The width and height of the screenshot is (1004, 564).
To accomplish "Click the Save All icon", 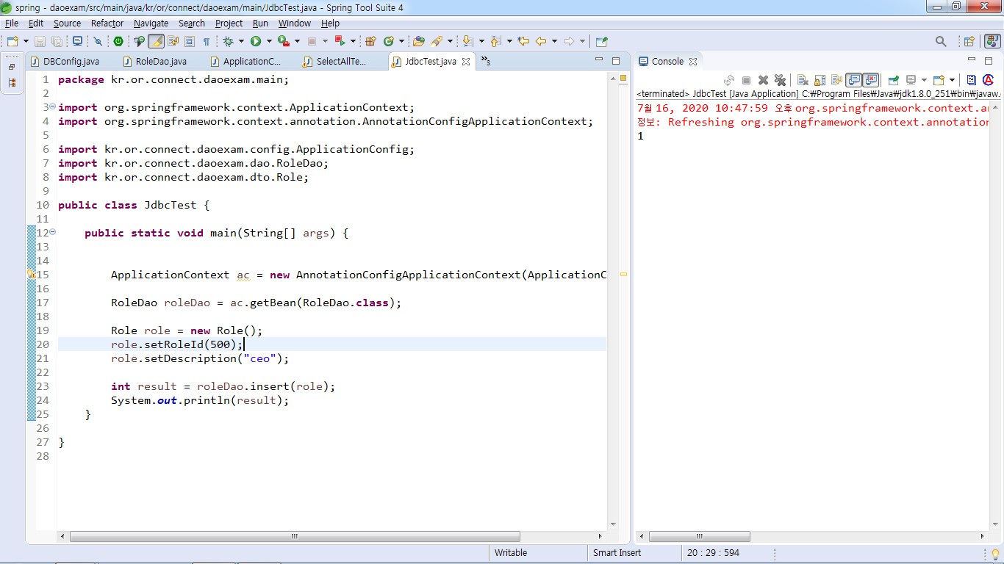I will pyautogui.click(x=57, y=41).
